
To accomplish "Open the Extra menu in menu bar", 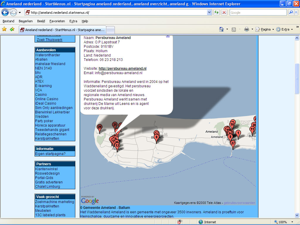I will [x=73, y=21].
